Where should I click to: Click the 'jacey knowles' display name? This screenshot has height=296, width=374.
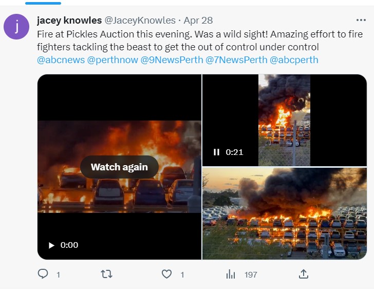pyautogui.click(x=69, y=21)
